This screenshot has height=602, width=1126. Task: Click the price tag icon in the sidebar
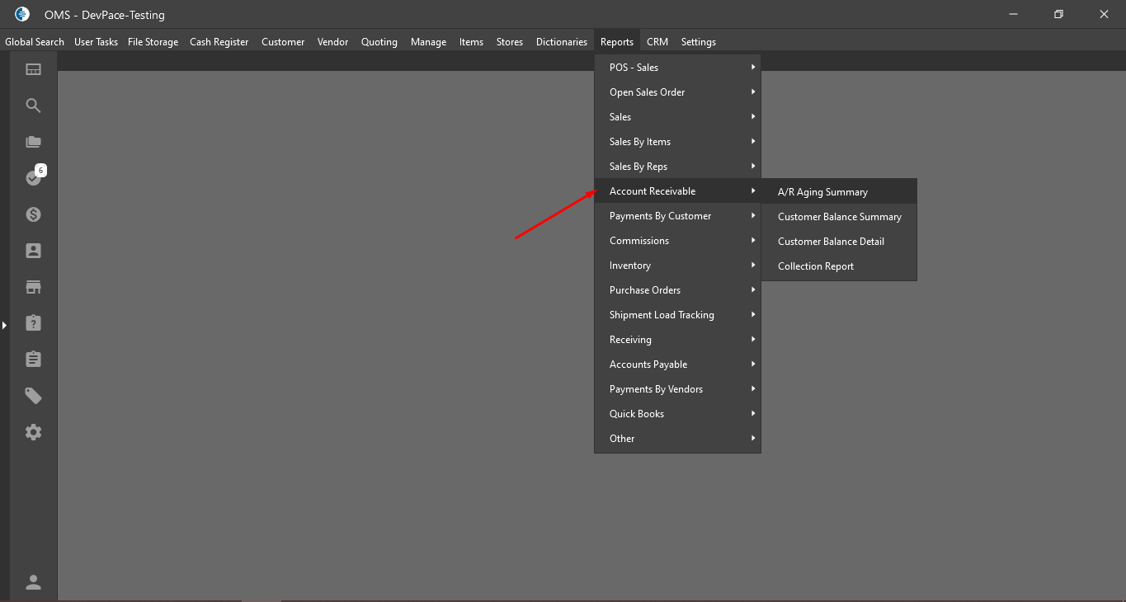(33, 396)
